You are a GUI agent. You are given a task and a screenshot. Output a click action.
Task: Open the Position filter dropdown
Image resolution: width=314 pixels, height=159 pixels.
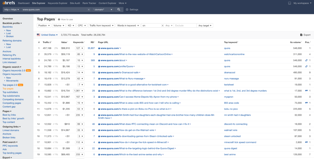pos(44,26)
